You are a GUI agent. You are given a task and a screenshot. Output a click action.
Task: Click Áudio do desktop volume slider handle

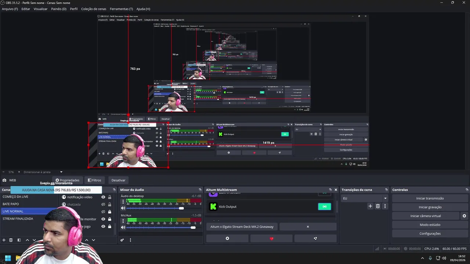point(181,208)
